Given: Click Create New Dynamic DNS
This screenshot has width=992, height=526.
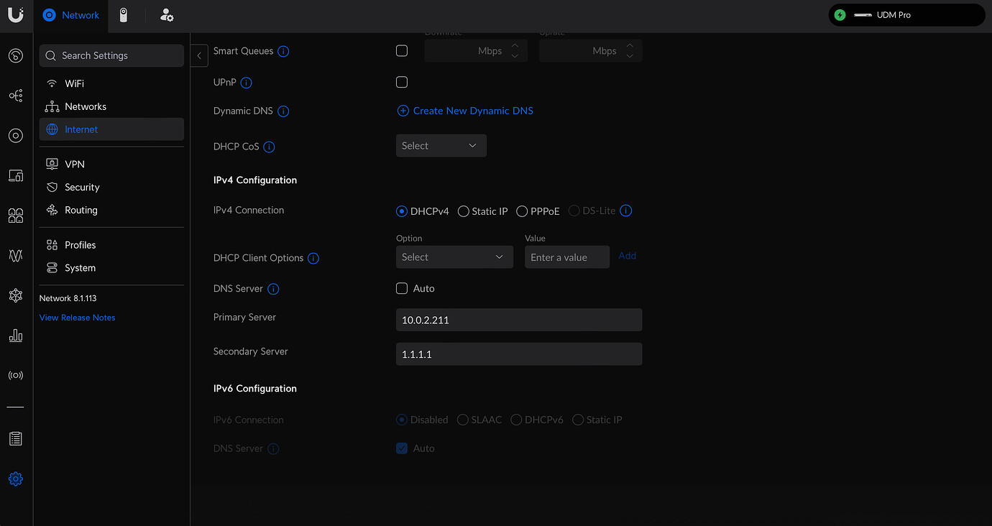Looking at the screenshot, I should [x=464, y=111].
